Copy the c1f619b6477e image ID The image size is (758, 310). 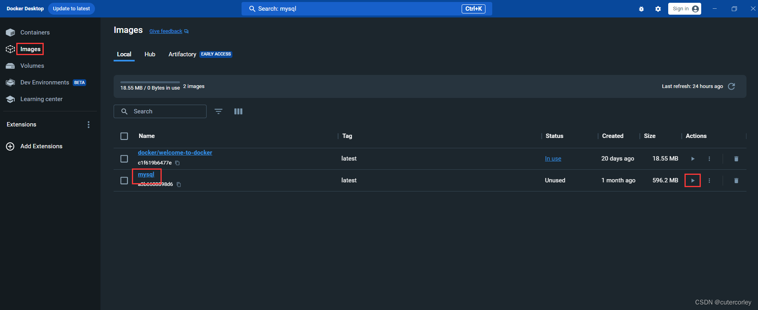(x=178, y=163)
